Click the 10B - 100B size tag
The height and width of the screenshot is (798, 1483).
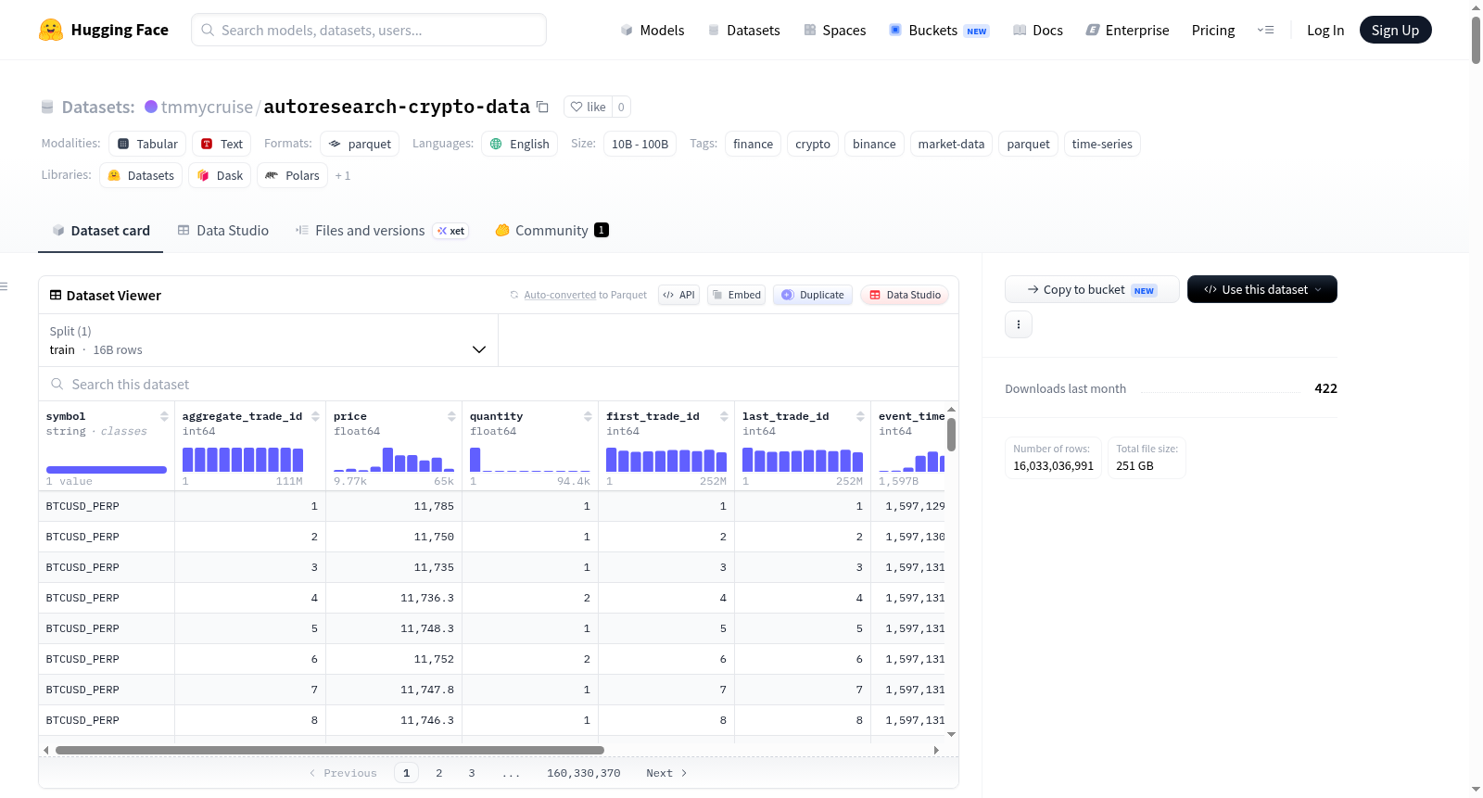tap(640, 144)
